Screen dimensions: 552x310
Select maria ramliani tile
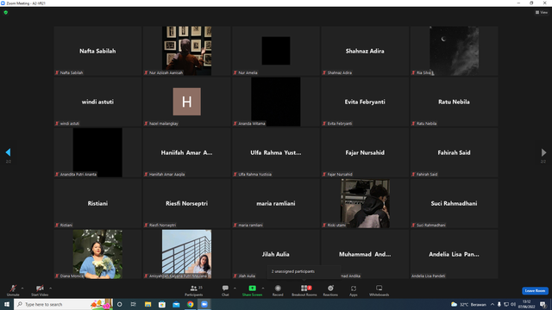[276, 203]
